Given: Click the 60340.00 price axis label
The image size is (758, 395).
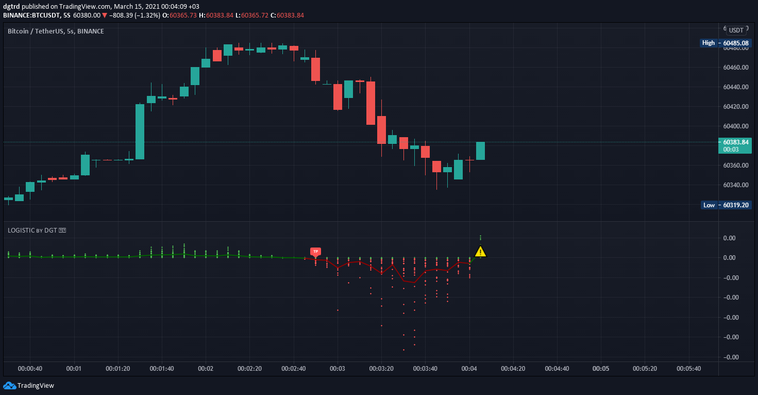Looking at the screenshot, I should pos(736,185).
